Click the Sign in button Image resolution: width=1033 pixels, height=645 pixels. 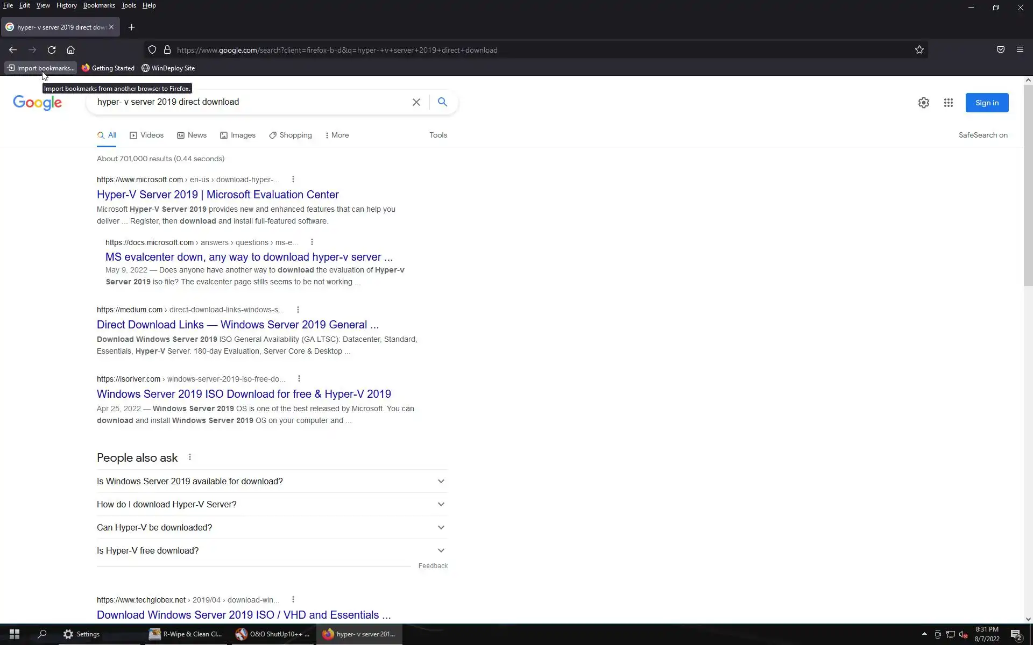click(x=986, y=103)
